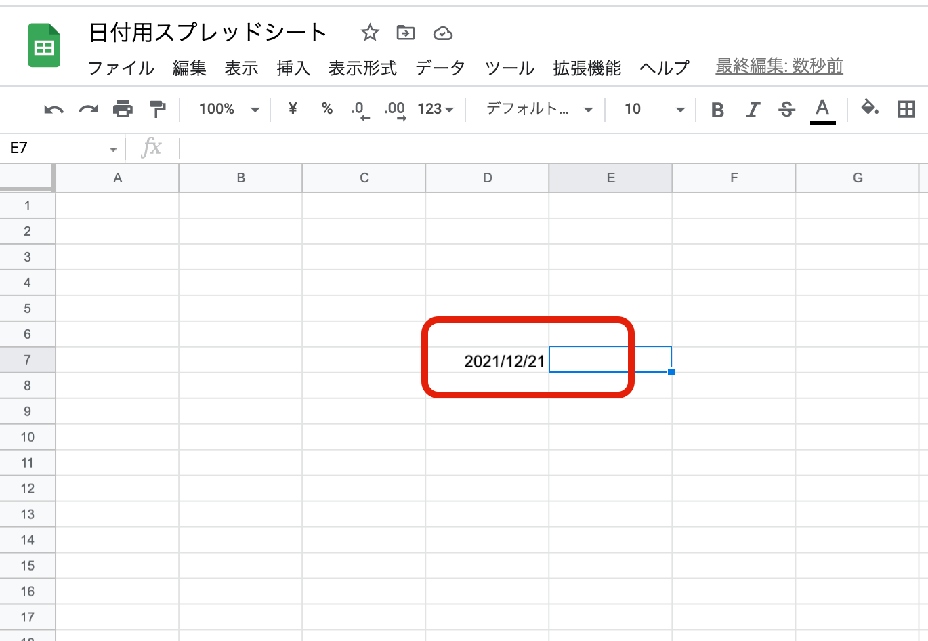
Task: Open the 編集 menu
Action: pyautogui.click(x=190, y=68)
